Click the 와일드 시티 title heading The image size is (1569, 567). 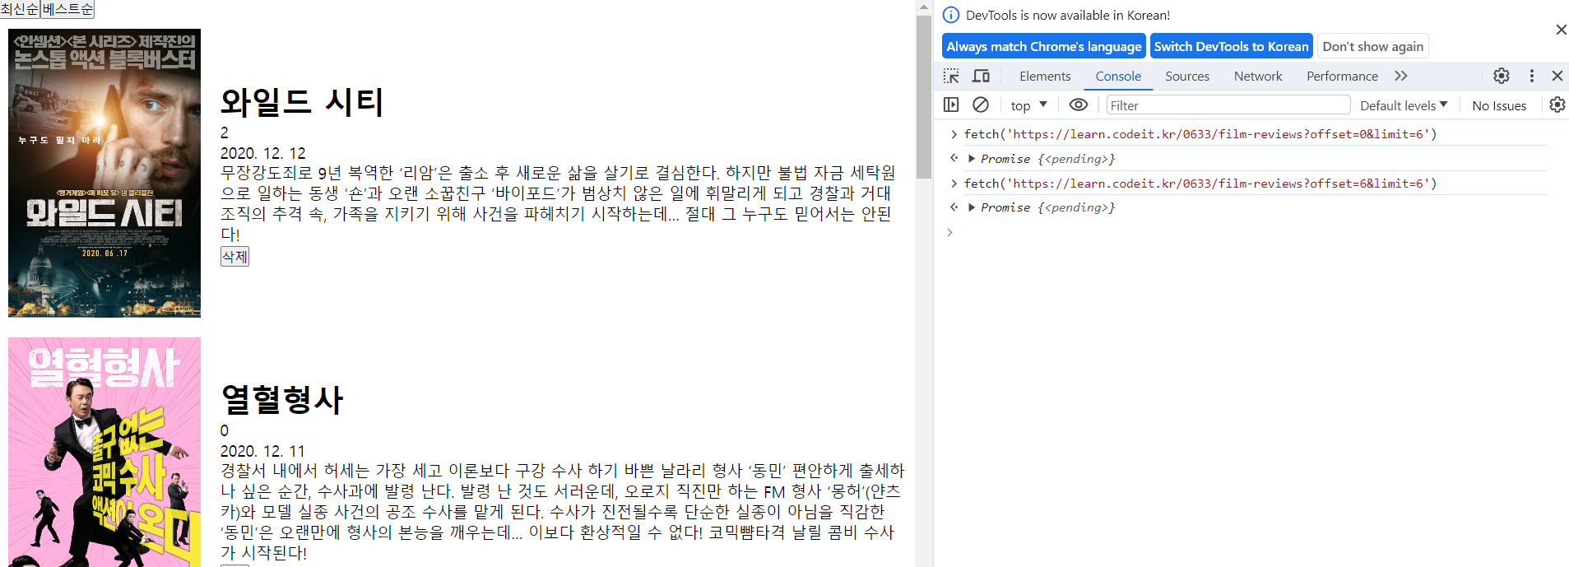click(x=302, y=102)
